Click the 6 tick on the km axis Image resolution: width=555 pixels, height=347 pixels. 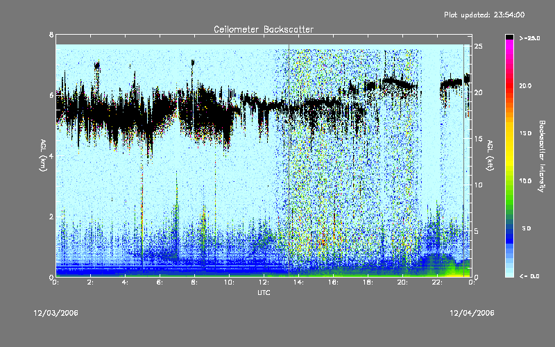pyautogui.click(x=51, y=95)
